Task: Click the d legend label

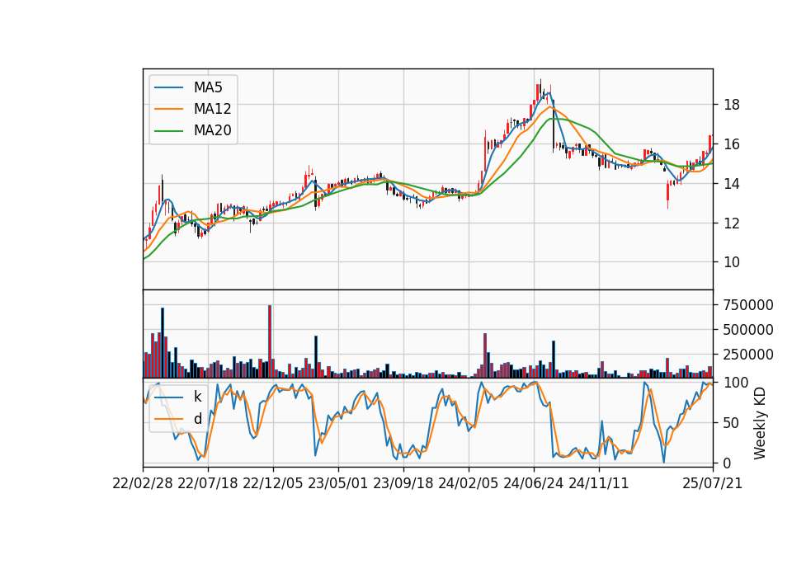Action: (x=197, y=419)
